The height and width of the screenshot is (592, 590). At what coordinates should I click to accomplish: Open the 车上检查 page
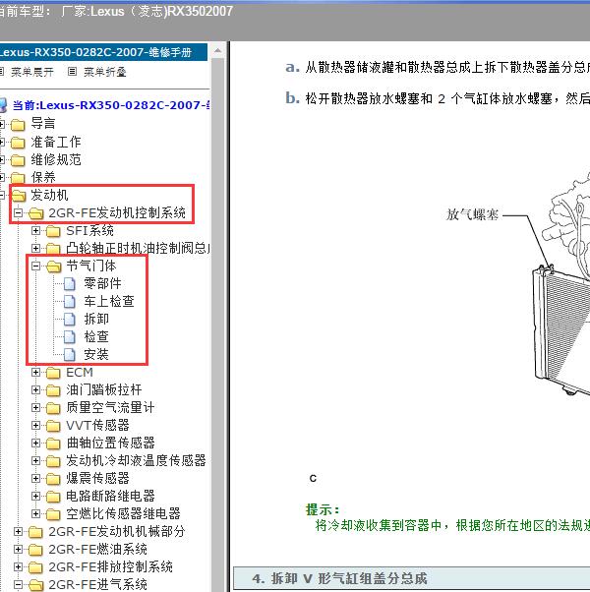pos(109,301)
